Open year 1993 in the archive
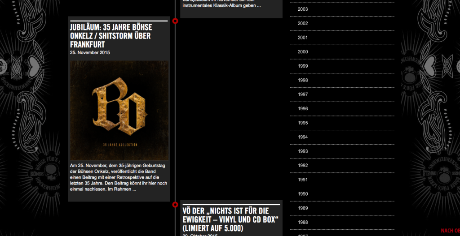460x236 pixels. (303, 151)
